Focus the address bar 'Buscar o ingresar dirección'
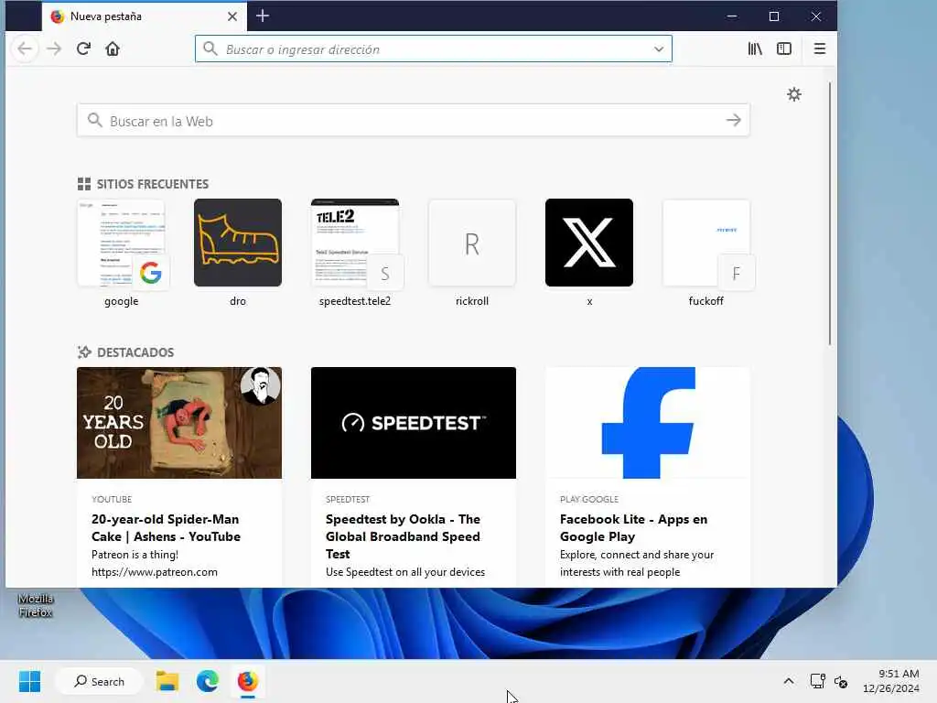Screen dimensions: 937x703 pyautogui.click(x=433, y=49)
